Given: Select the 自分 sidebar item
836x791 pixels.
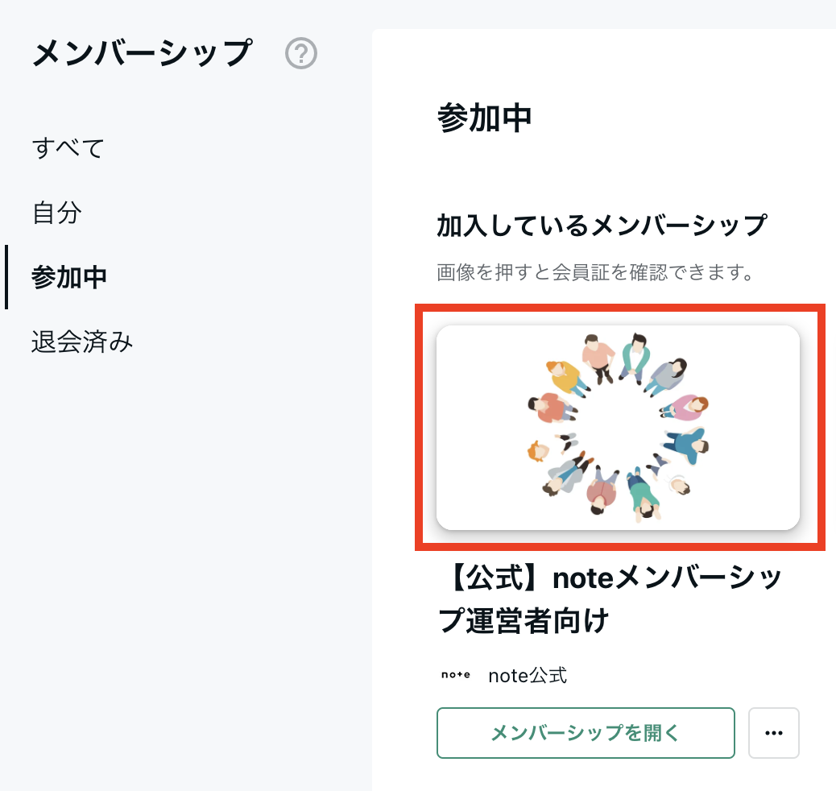Looking at the screenshot, I should [57, 213].
